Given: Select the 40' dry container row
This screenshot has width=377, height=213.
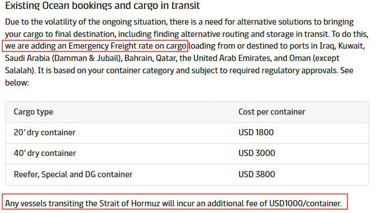Looking at the screenshot, I should [187, 154].
